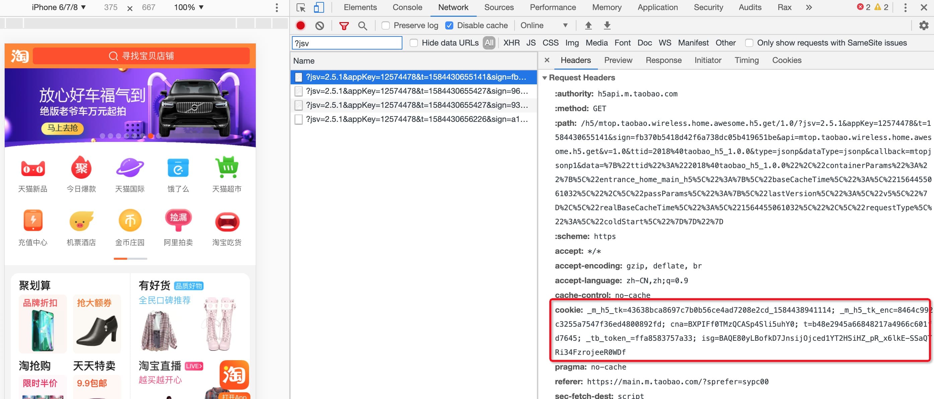Image resolution: width=934 pixels, height=399 pixels.
Task: Switch to the Console tab
Action: (407, 7)
